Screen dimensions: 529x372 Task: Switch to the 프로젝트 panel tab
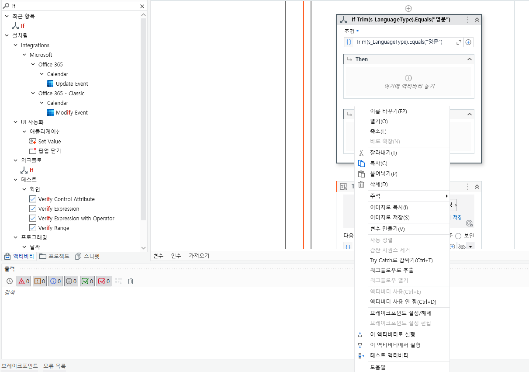54,256
